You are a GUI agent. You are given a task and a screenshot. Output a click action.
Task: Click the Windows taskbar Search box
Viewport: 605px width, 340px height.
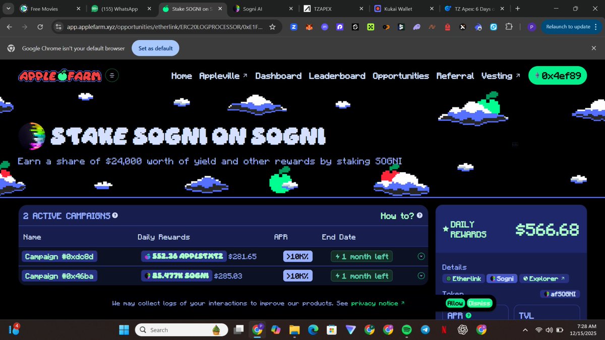click(x=180, y=329)
